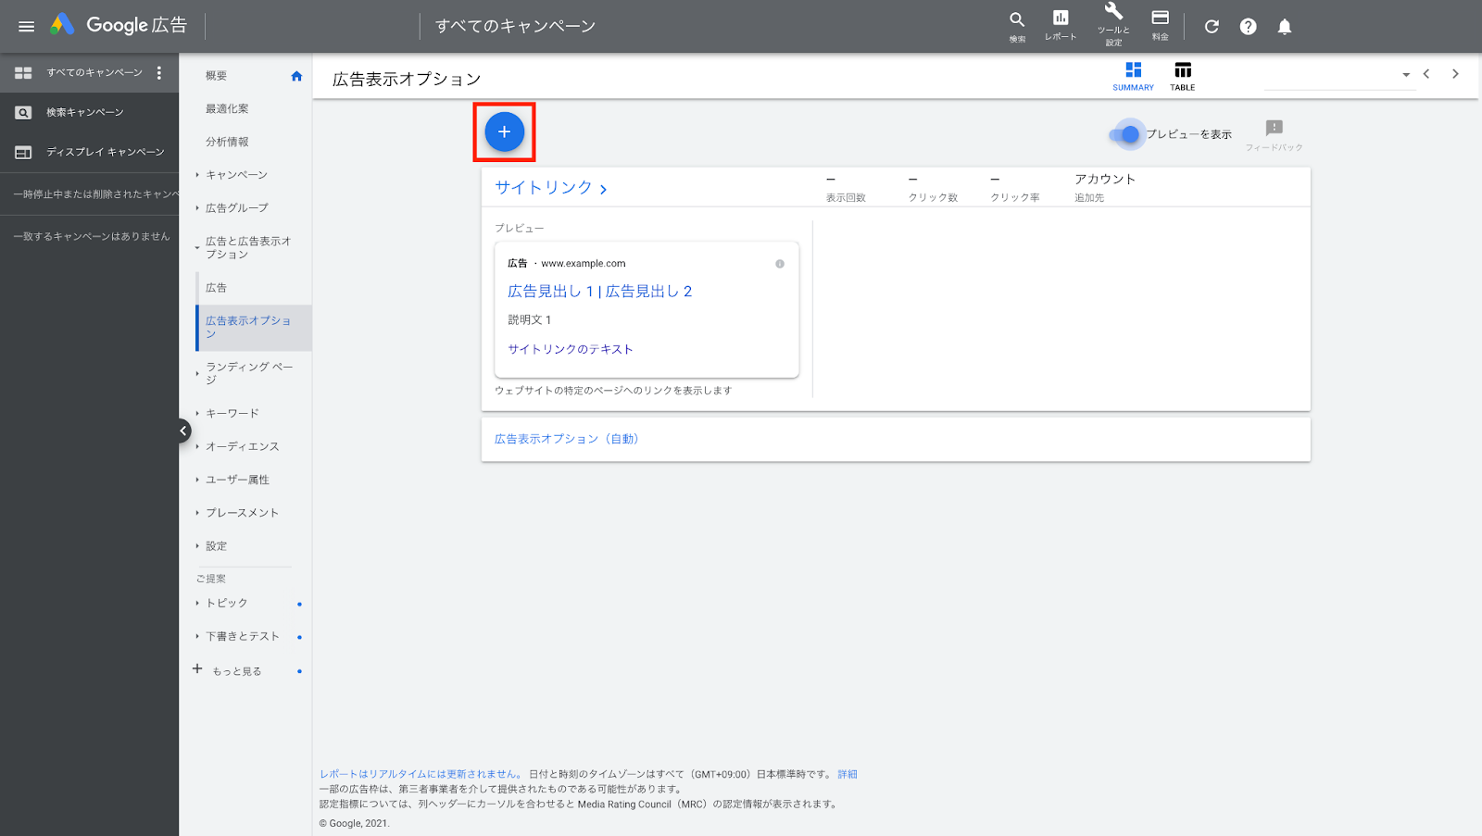Screen dimensions: 1482x836
Task: Select 最適化案 in navigation
Action: point(227,108)
